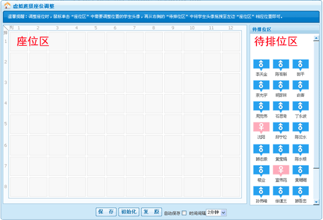Select student avatar 郭平
Image resolution: width=323 pixels, height=220 pixels.
tap(300, 65)
